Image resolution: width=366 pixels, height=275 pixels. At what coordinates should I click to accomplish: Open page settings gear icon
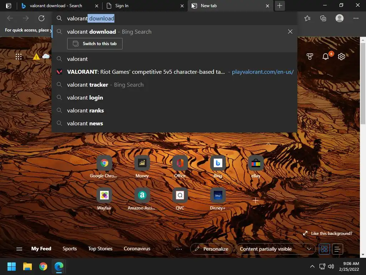341,56
